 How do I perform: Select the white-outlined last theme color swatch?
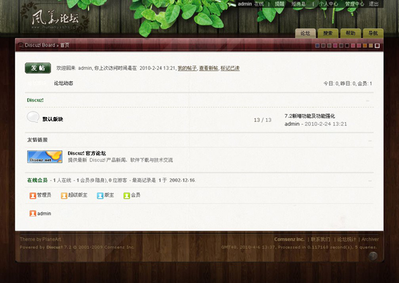[377, 46]
